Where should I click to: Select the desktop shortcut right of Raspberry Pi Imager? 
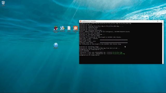62,29
